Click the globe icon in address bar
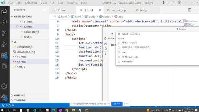Image resolution: width=199 pixels, height=112 pixels. point(119,34)
